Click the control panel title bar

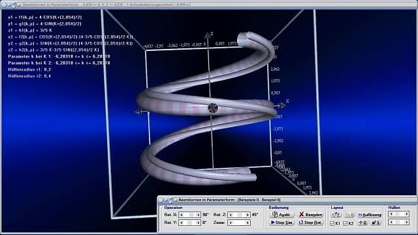pyautogui.click(x=287, y=200)
